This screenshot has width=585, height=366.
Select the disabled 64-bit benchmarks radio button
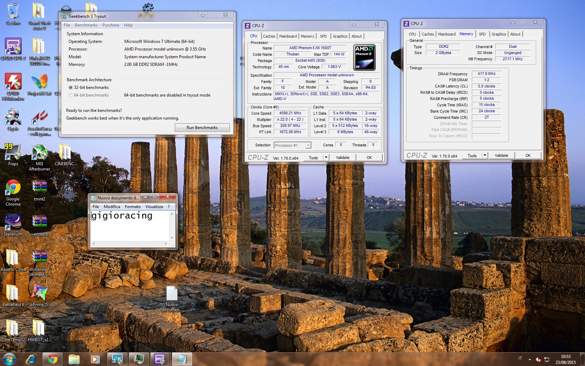coord(71,95)
